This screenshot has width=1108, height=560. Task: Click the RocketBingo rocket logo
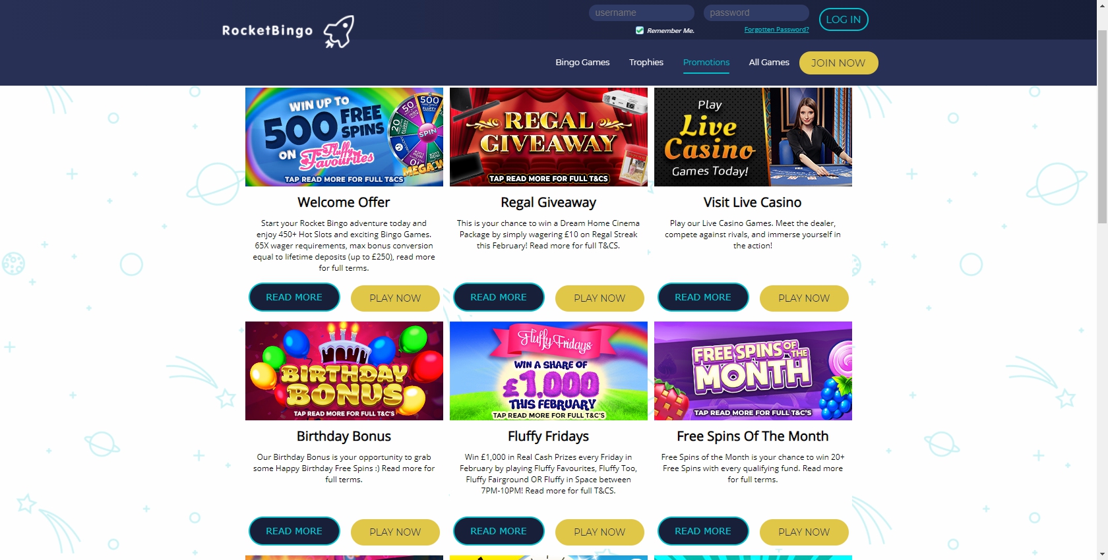tap(288, 32)
